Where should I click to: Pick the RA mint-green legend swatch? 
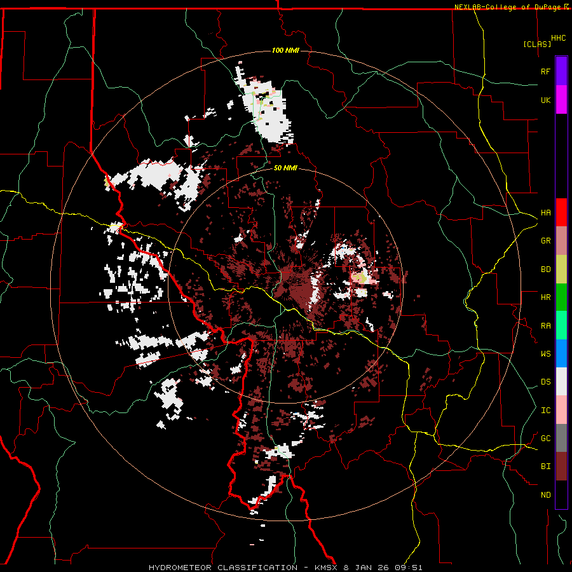[x=561, y=325]
